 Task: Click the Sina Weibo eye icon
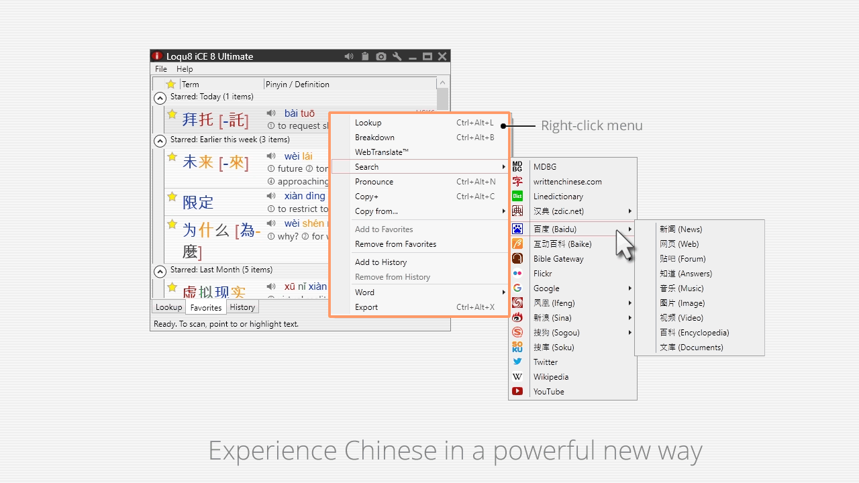(517, 317)
